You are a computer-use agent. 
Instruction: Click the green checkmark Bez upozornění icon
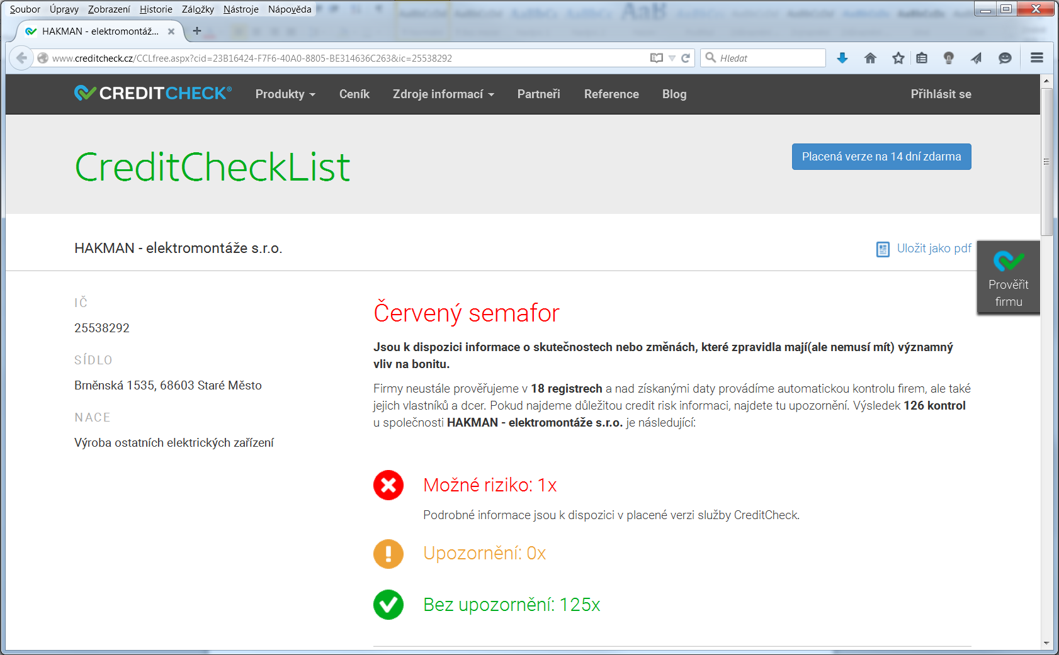pos(388,605)
